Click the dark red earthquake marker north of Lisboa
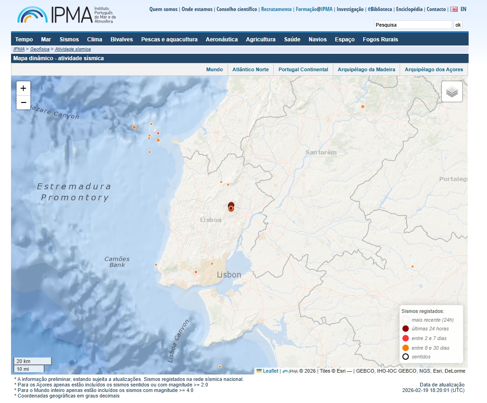 (231, 206)
